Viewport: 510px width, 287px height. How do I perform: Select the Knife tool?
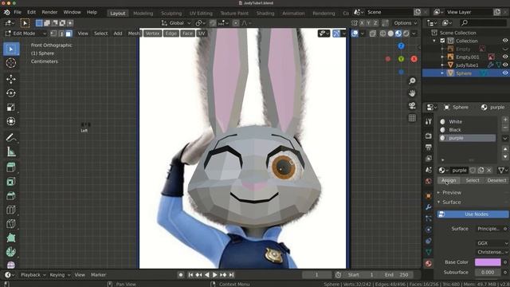tap(11, 223)
